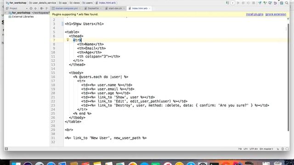Click user_details_service breadcrumb
The height and width of the screenshot is (165, 294).
coord(43,3)
